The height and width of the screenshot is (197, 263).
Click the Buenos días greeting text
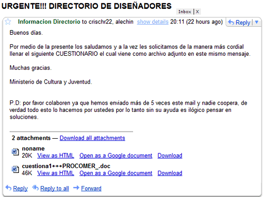[x=26, y=33]
